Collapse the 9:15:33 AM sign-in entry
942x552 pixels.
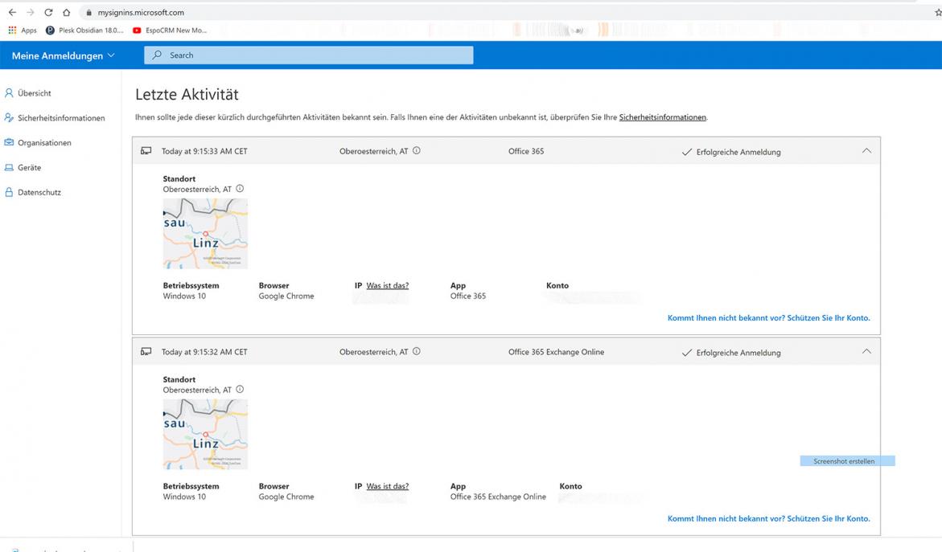click(866, 150)
